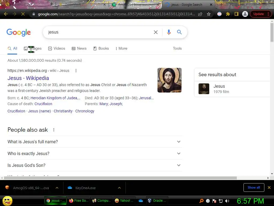Open three-dot menu beside Wikipedia result URL
The width and height of the screenshot is (274, 206).
(x=76, y=71)
